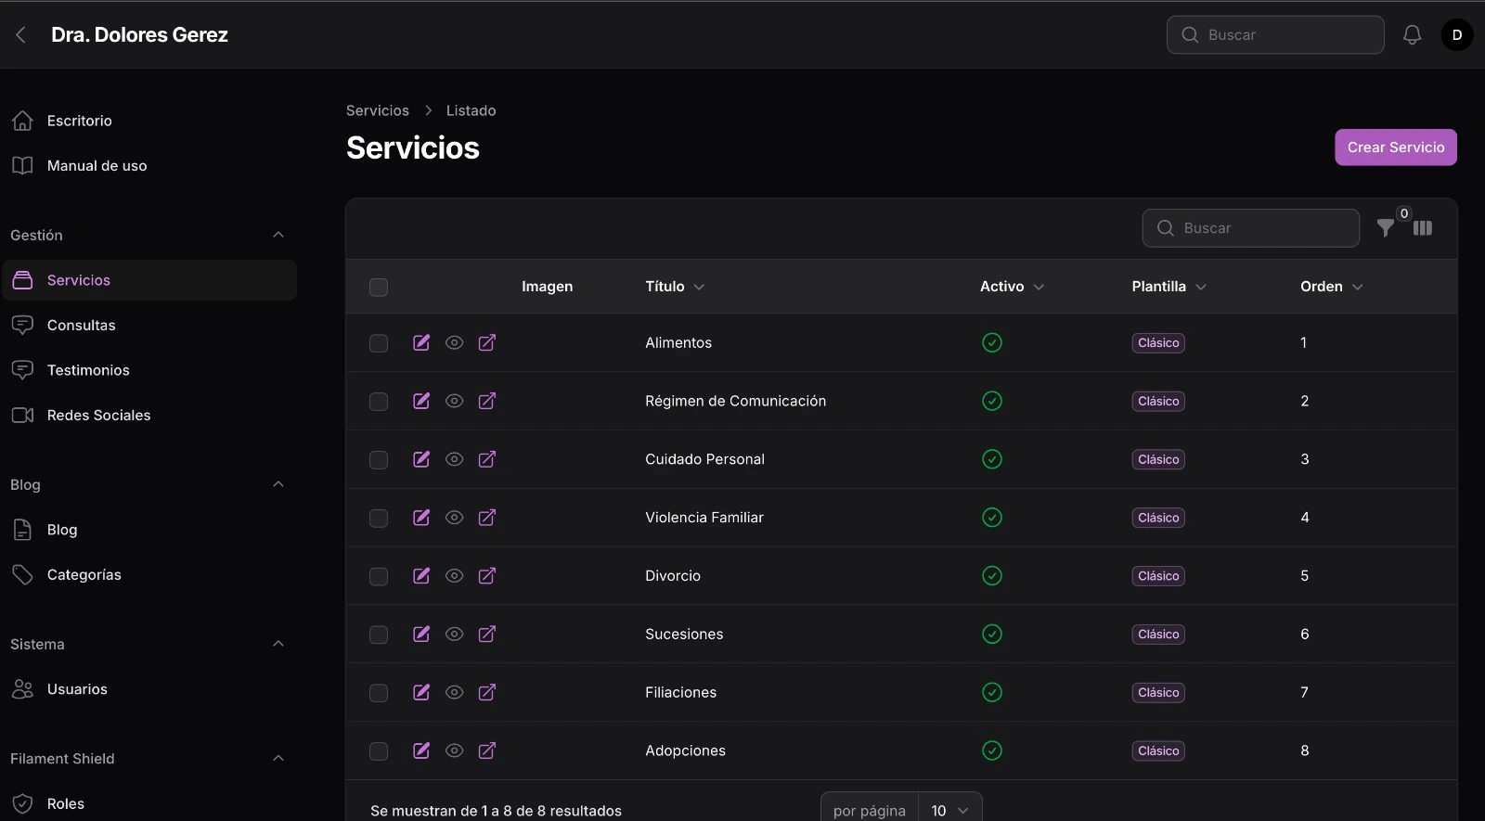Image resolution: width=1485 pixels, height=821 pixels.
Task: Tick the checkbox for Filiaciones row
Action: (379, 693)
